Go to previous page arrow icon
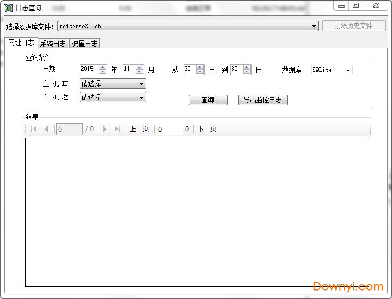 point(46,129)
